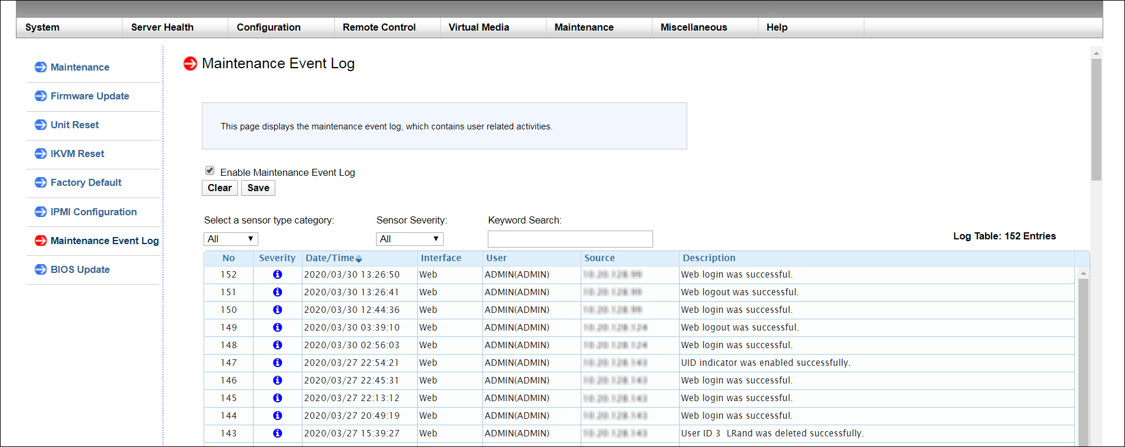Click the arrow icon beside Firmware Update
1125x447 pixels.
tap(41, 96)
